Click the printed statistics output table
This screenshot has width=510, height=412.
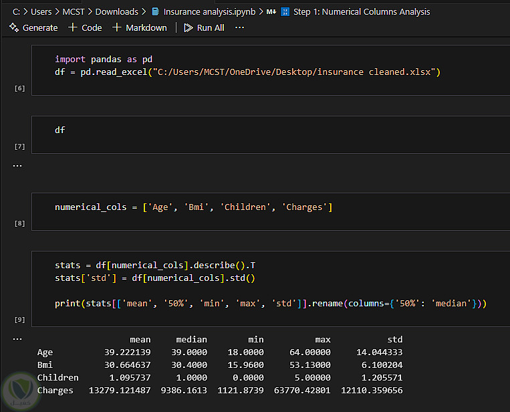[x=221, y=365]
